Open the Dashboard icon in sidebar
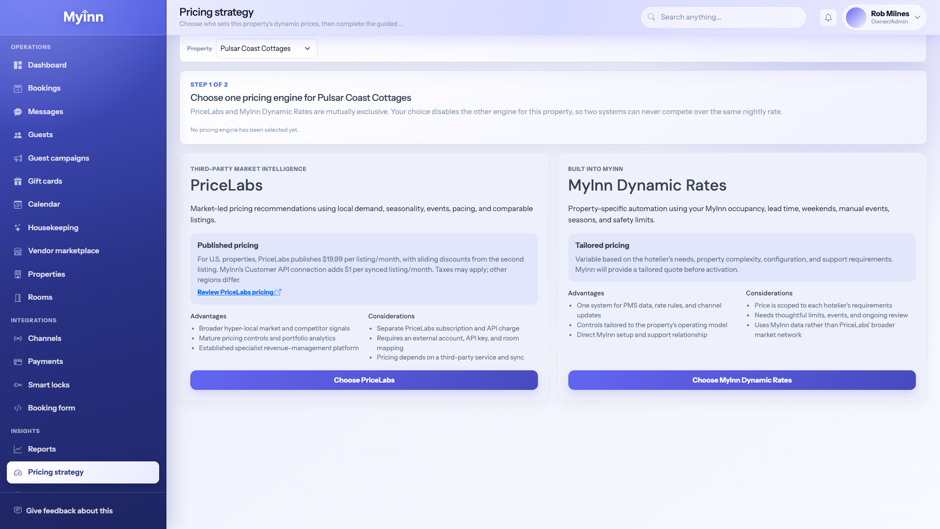 18,65
